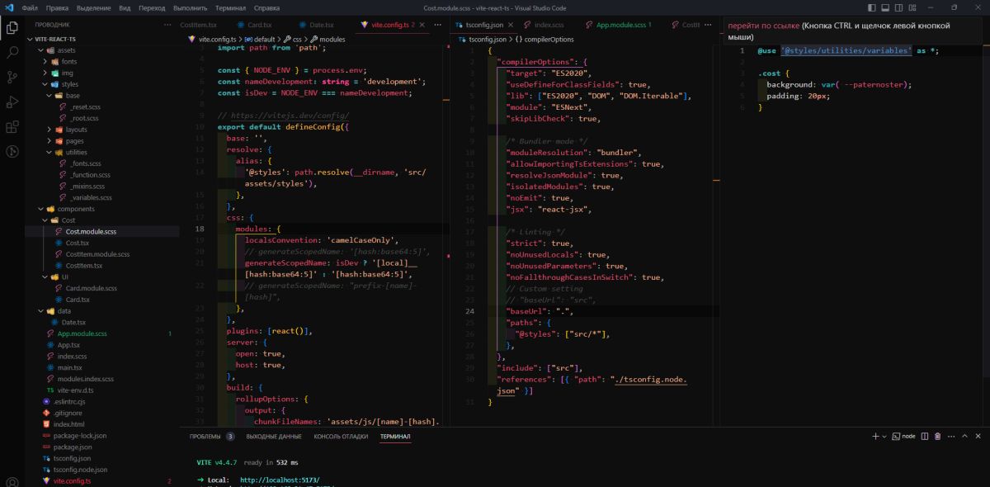Open the Выделение menu
This screenshot has height=487, width=990.
pyautogui.click(x=93, y=7)
